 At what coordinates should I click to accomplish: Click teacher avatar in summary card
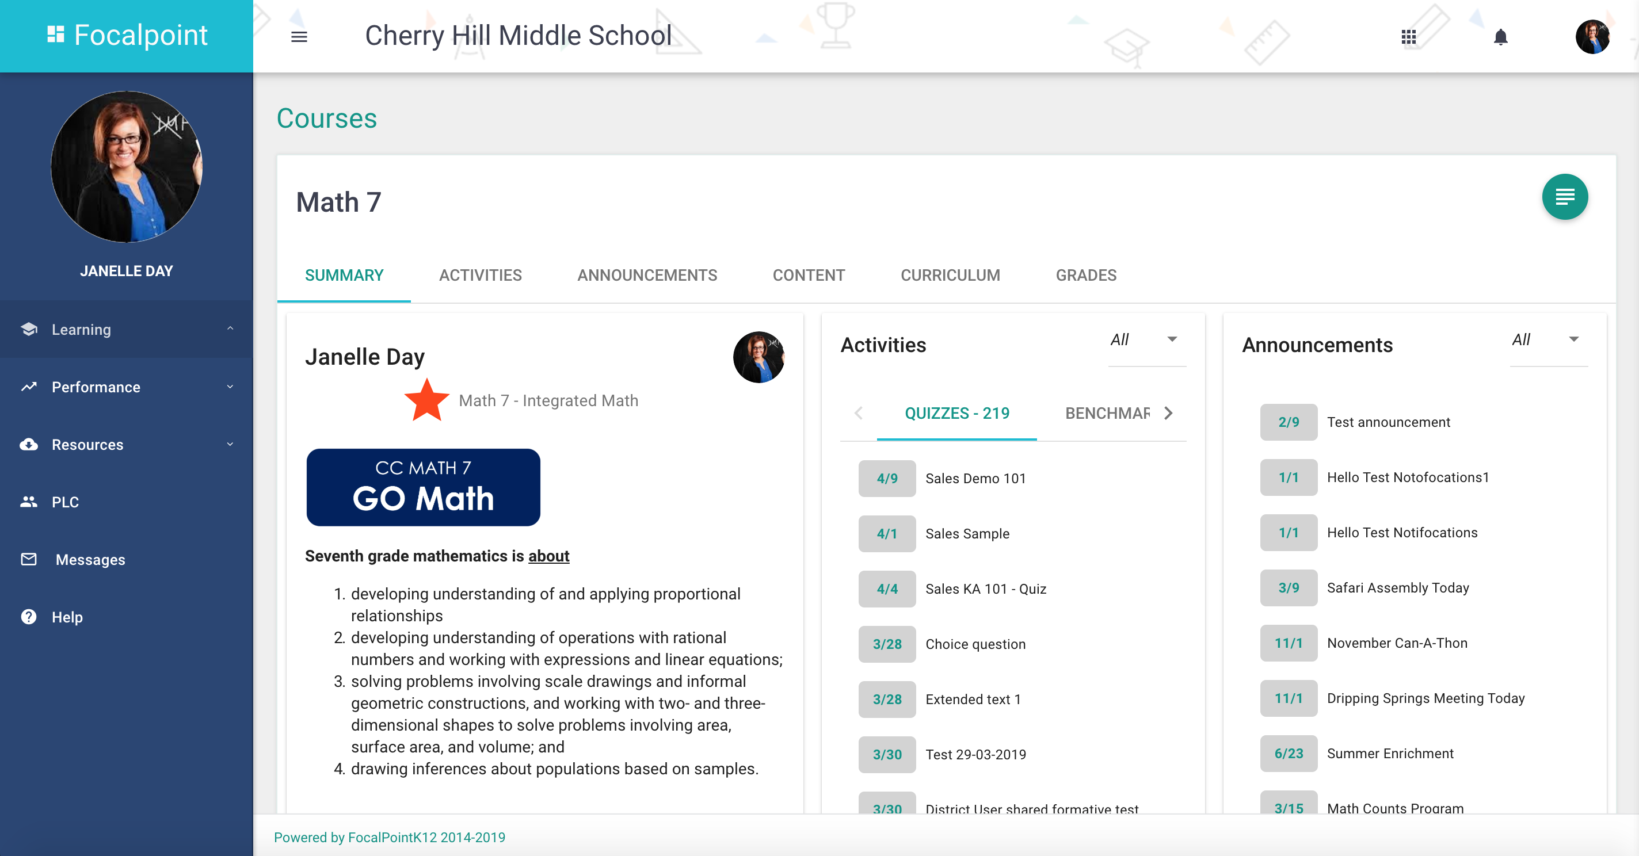pos(758,357)
